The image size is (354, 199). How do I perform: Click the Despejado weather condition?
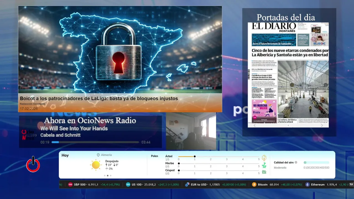[112, 161]
